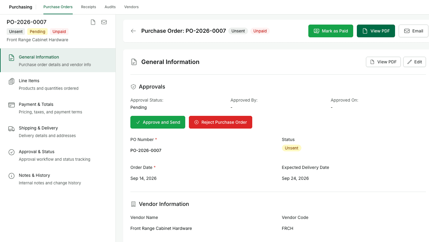Approve and send the purchase order
Viewport: 429px width, 242px height.
pyautogui.click(x=158, y=122)
